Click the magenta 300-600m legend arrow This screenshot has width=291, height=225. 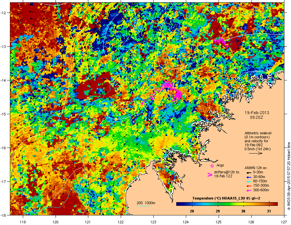tap(249, 191)
